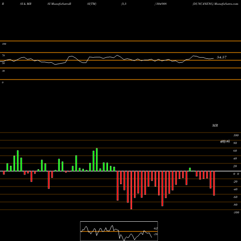The image size is (241, 241).
Task: Click the MR label above the histogram
Action: click(x=215, y=125)
